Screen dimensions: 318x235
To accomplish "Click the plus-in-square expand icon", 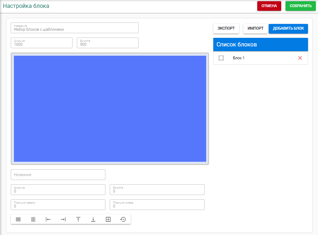I will (108, 219).
